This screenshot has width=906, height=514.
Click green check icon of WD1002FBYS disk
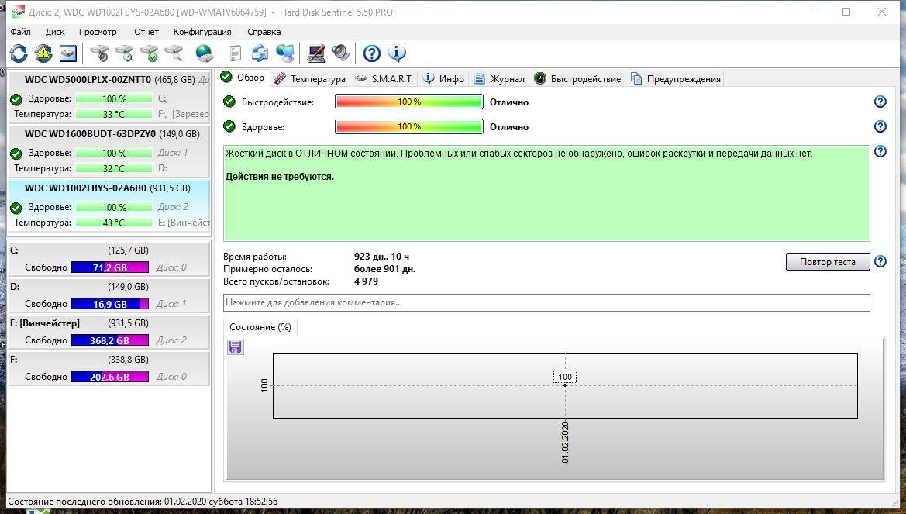tap(16, 208)
